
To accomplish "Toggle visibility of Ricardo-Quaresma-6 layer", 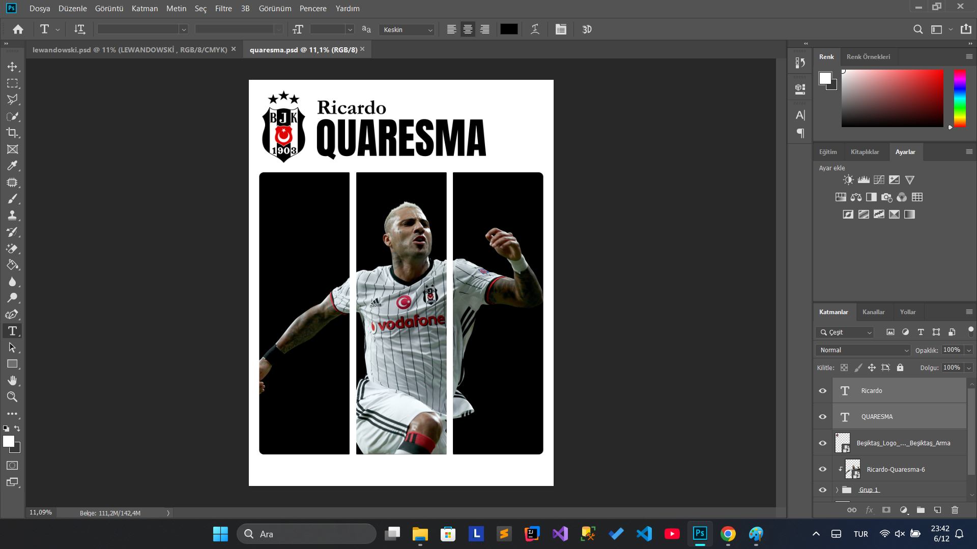I will click(x=822, y=469).
